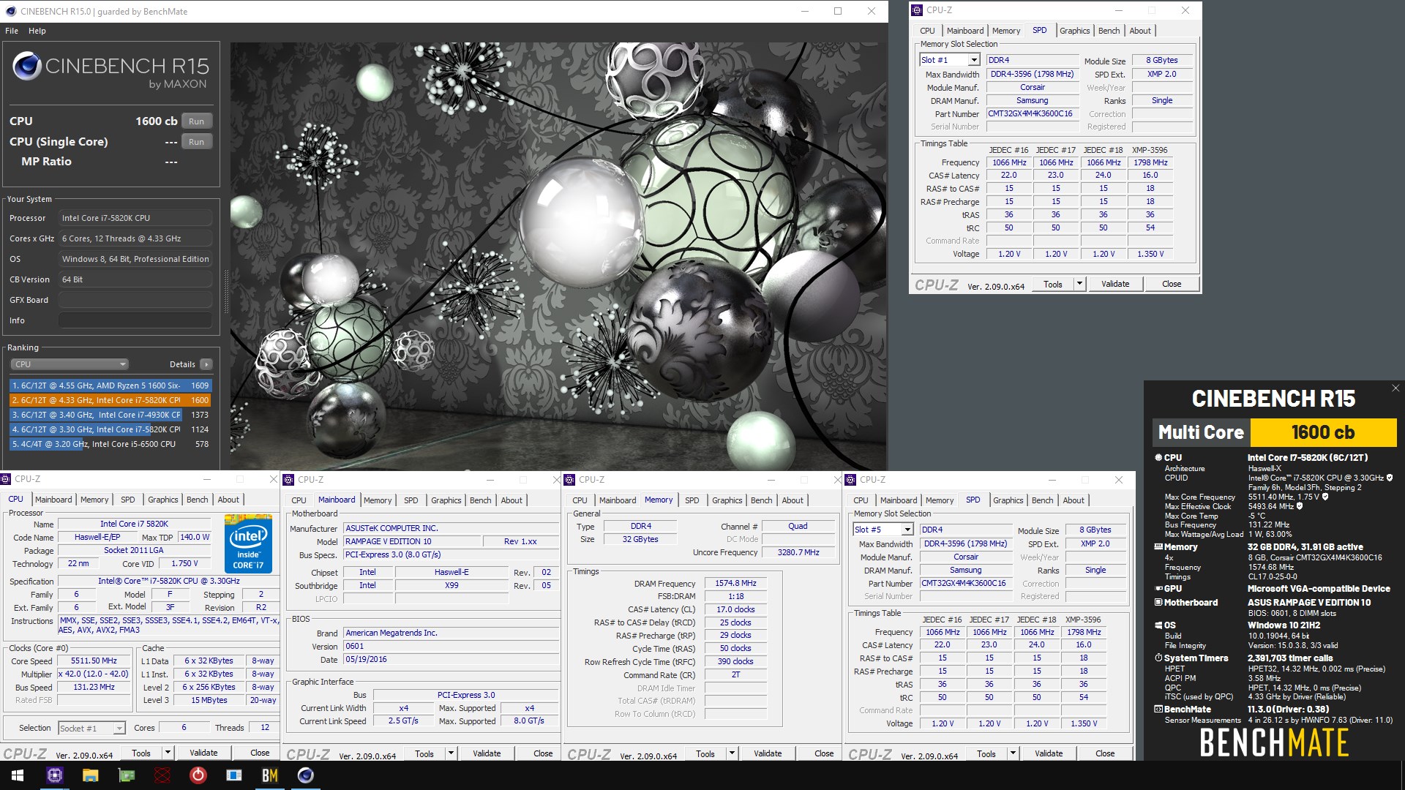Viewport: 1405px width, 790px height.
Task: Close the BenchMate Cinebench R15 overlay
Action: [1395, 388]
